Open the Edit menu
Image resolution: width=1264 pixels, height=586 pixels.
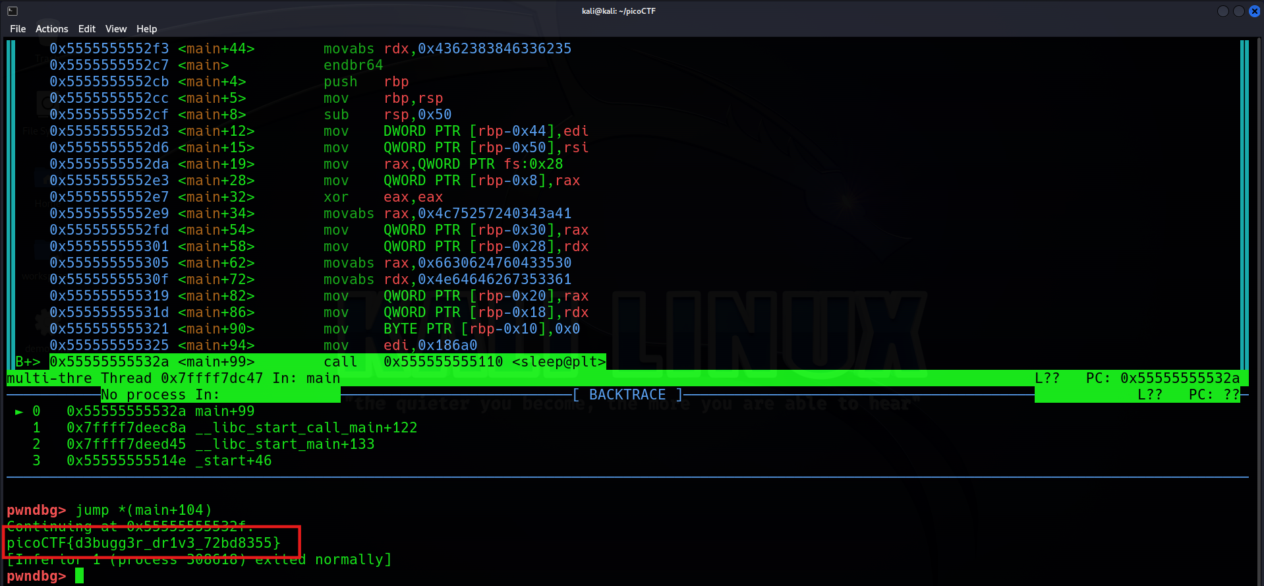click(87, 29)
